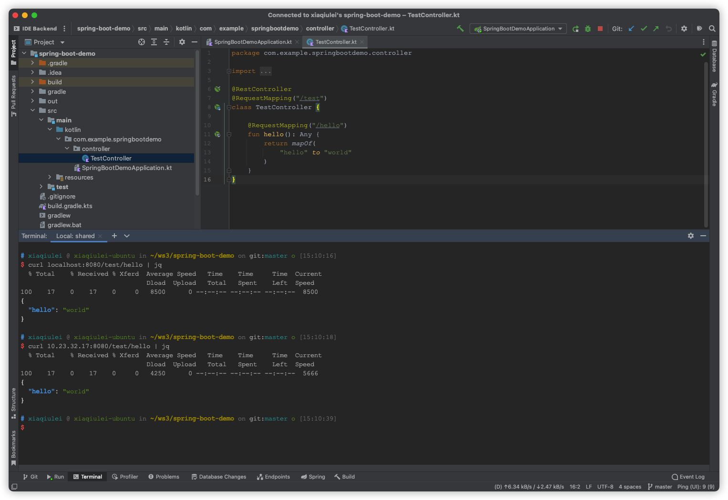Toggle the Database tool window on right edge

point(714,56)
